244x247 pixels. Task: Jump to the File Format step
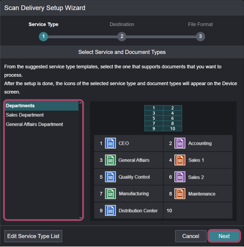pyautogui.click(x=200, y=36)
